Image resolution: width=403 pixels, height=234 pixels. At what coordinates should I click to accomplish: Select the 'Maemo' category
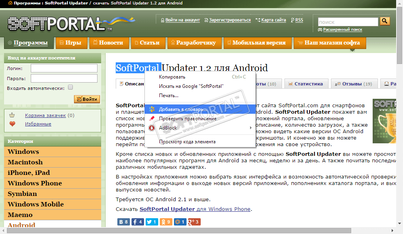point(53,215)
